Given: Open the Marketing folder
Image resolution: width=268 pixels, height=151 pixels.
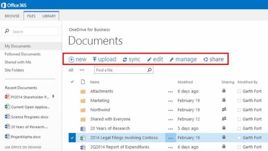Looking at the screenshot, I should 100,101.
